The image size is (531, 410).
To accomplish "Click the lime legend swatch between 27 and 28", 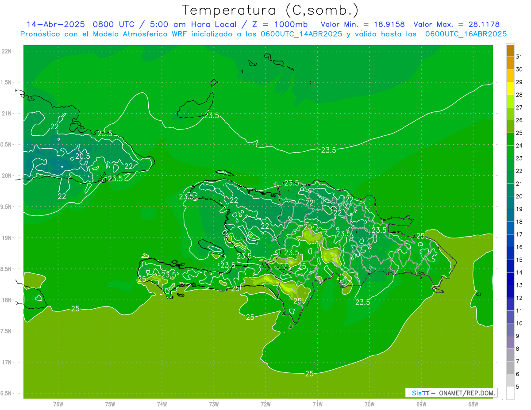I will coord(510,101).
